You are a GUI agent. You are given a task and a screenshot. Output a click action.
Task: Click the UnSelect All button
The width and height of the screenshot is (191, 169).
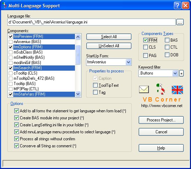click(x=109, y=46)
